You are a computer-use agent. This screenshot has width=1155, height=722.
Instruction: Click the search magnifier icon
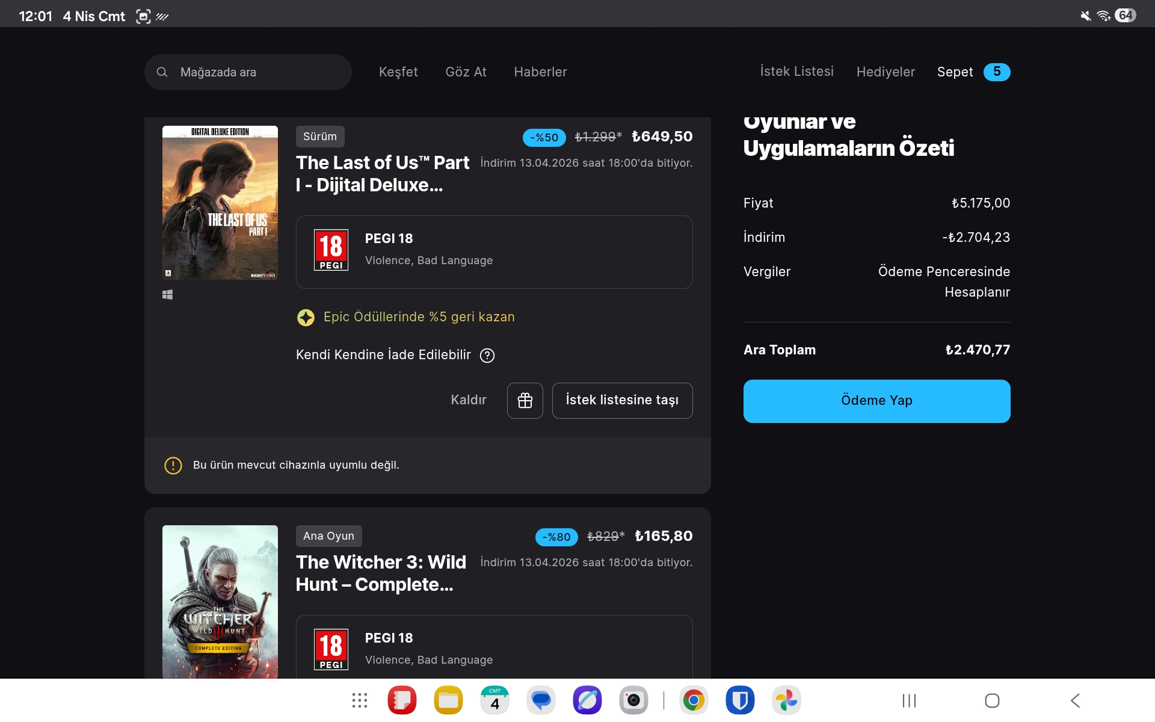click(162, 72)
